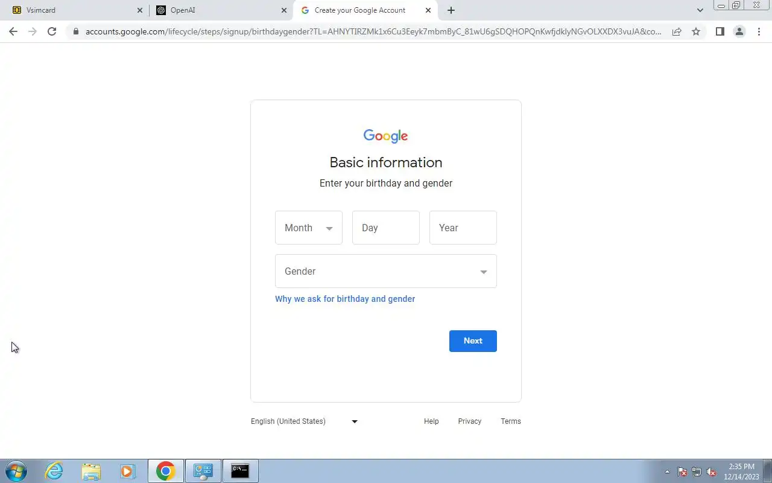Open the control panel taskbar icon
This screenshot has height=483, width=772.
(x=203, y=471)
